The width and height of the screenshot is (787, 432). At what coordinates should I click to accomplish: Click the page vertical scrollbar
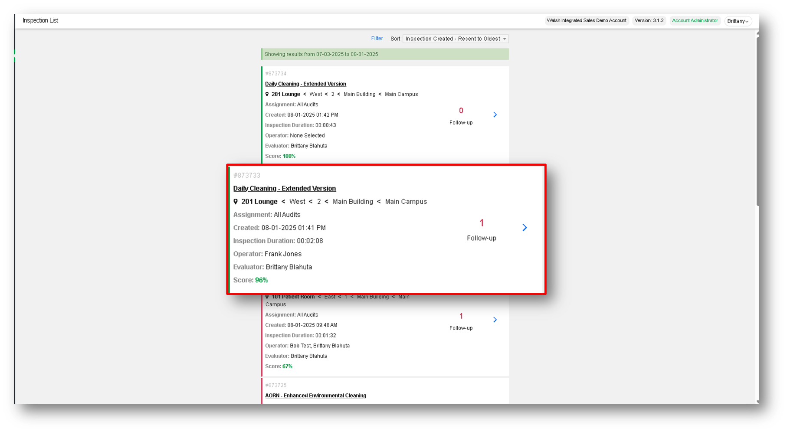click(757, 121)
